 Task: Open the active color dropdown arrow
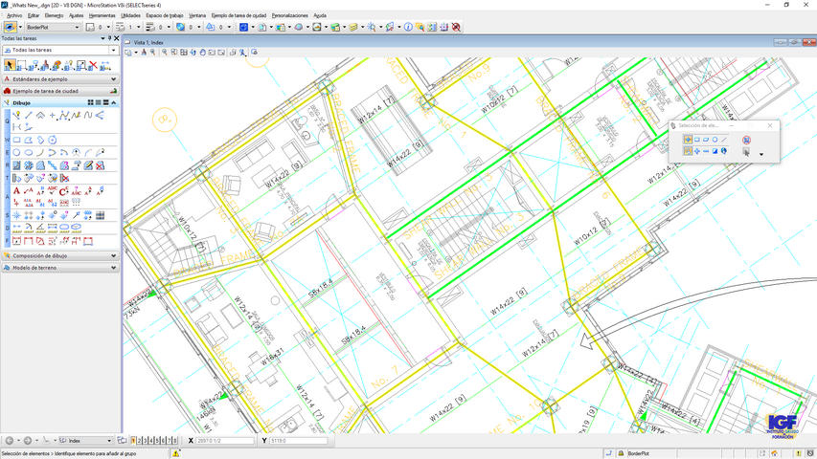108,27
